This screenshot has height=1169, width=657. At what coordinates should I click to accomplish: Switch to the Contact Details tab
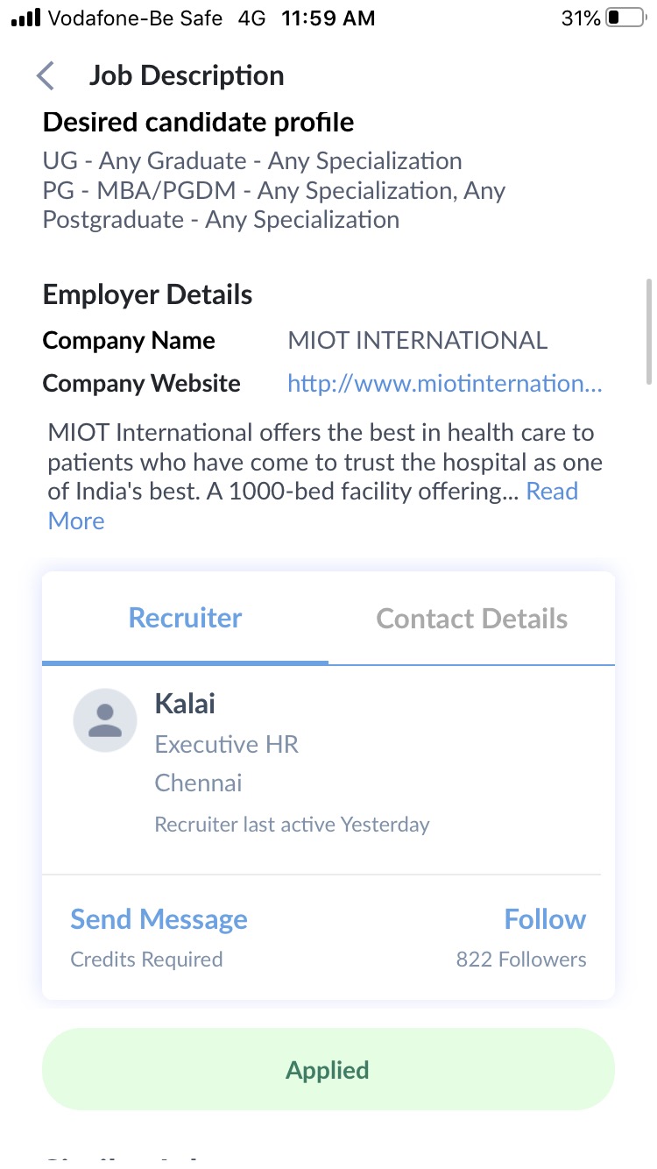click(472, 619)
